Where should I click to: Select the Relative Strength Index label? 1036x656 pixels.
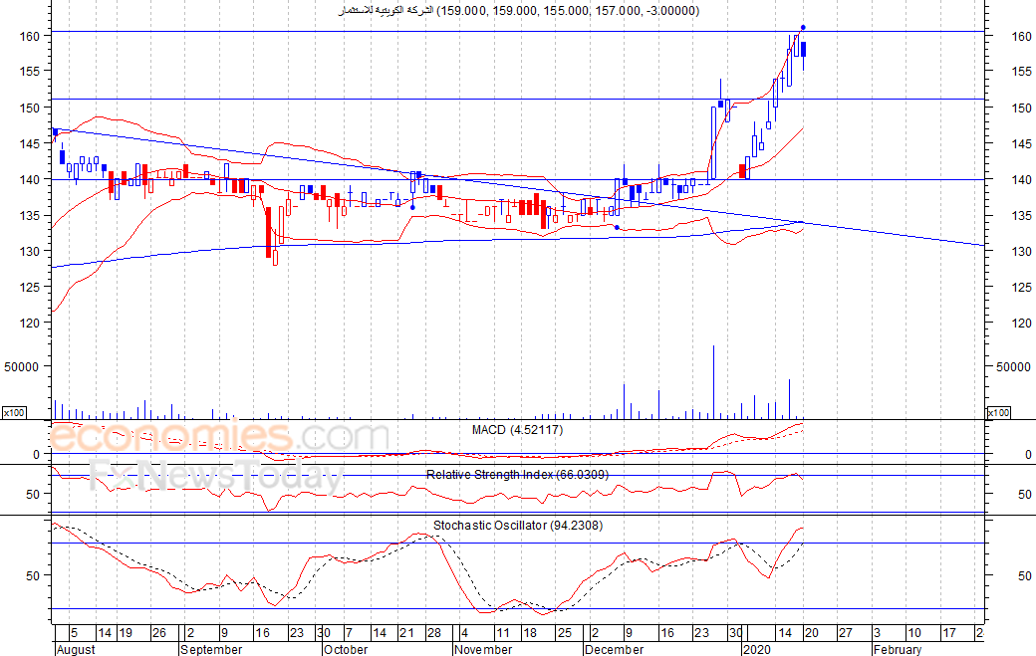tap(517, 475)
